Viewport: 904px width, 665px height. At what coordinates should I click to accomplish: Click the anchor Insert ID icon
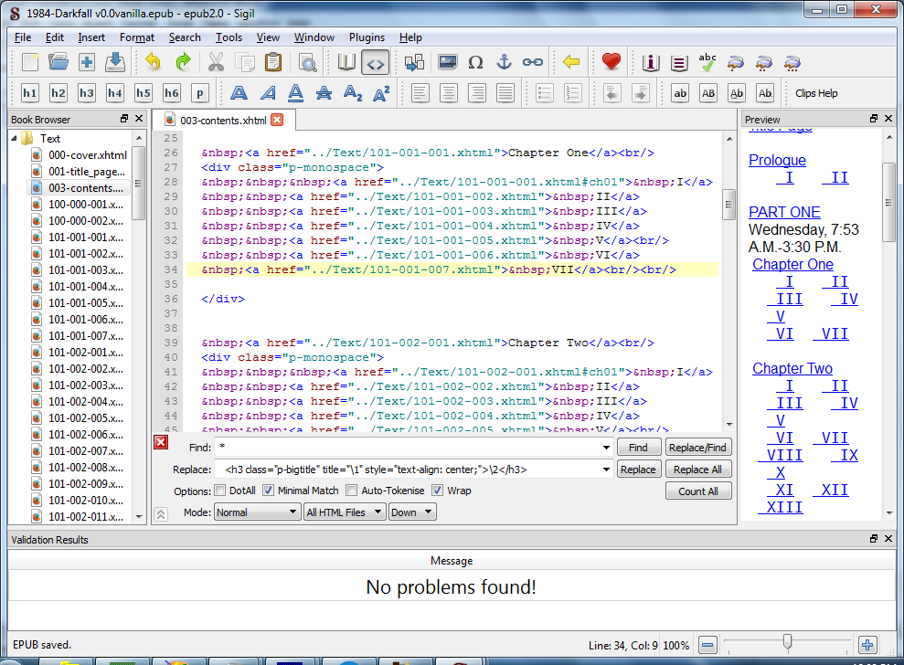pyautogui.click(x=504, y=62)
